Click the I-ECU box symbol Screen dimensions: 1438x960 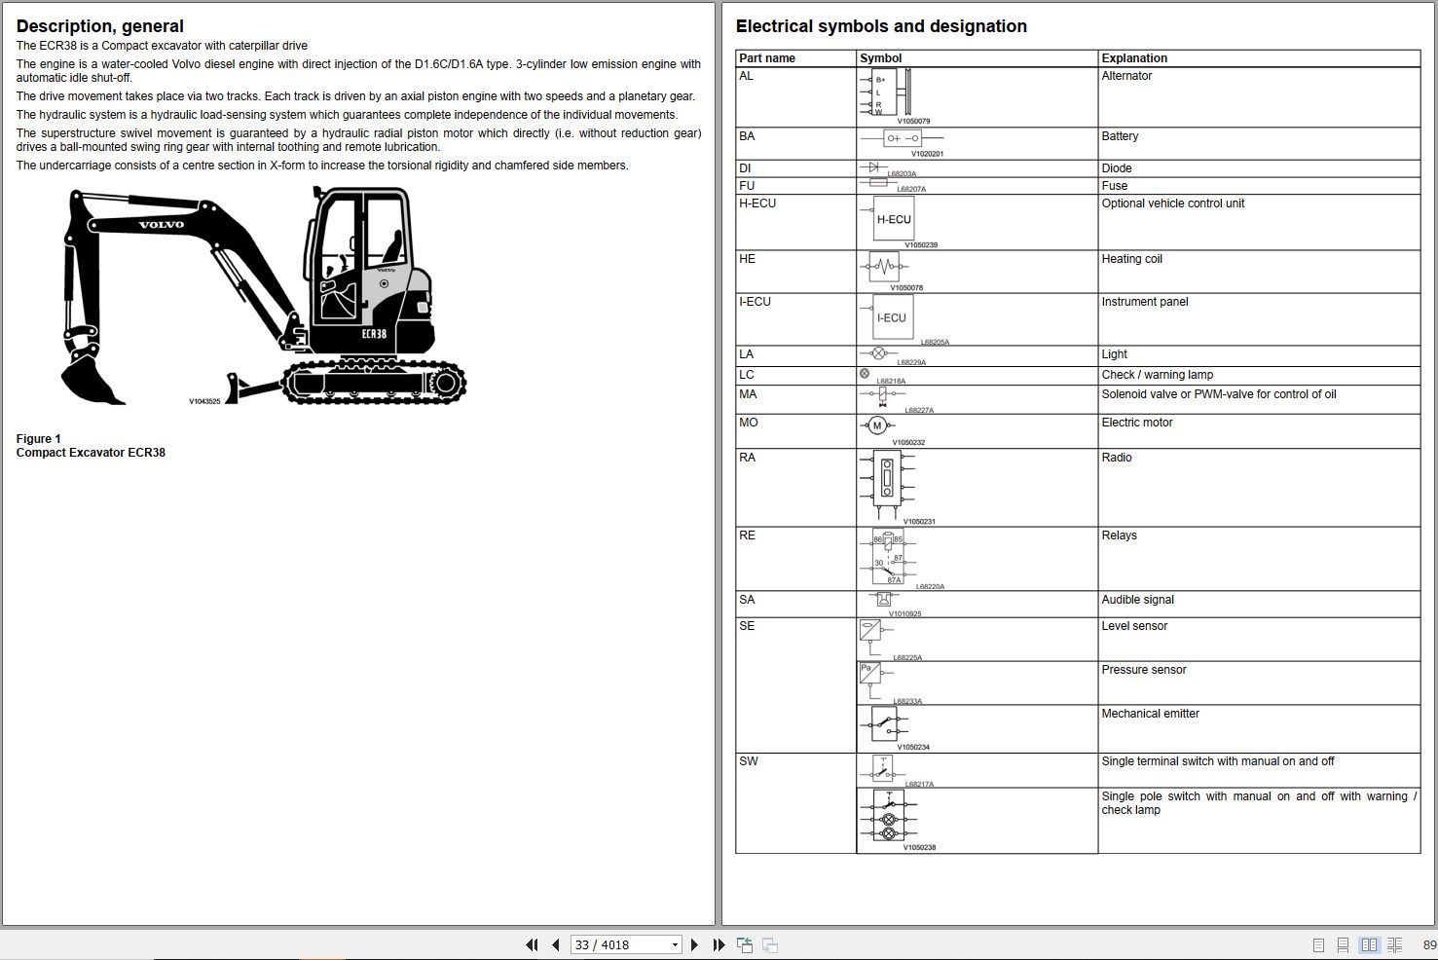(888, 317)
